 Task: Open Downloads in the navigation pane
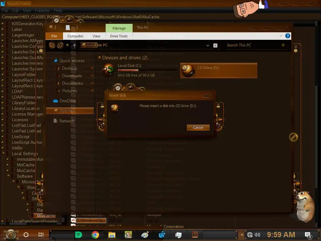[x=72, y=76]
